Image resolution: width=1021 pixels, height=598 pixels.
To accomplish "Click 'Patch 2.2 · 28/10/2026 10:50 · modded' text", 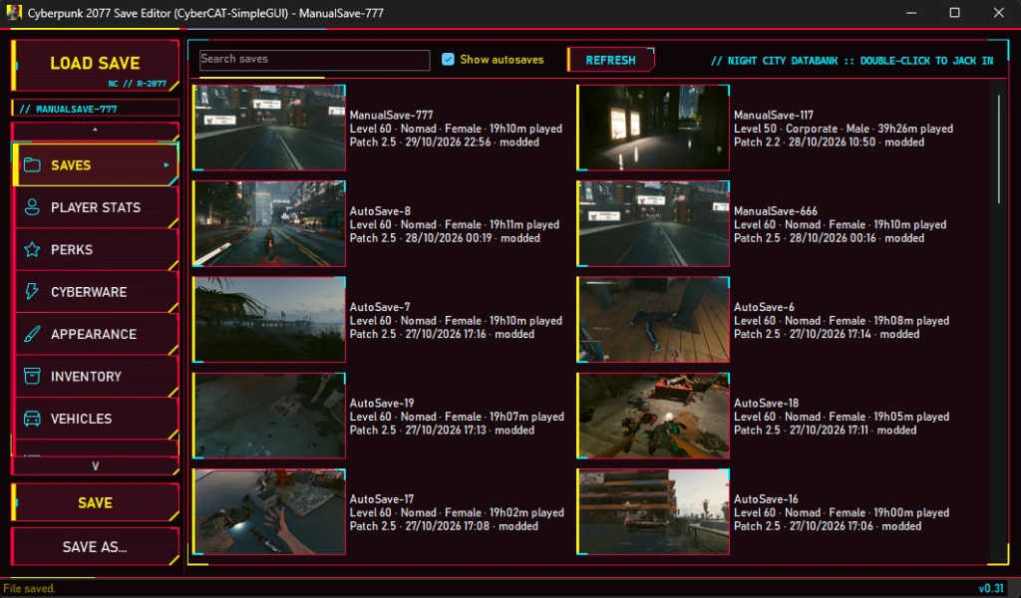I will (x=829, y=142).
